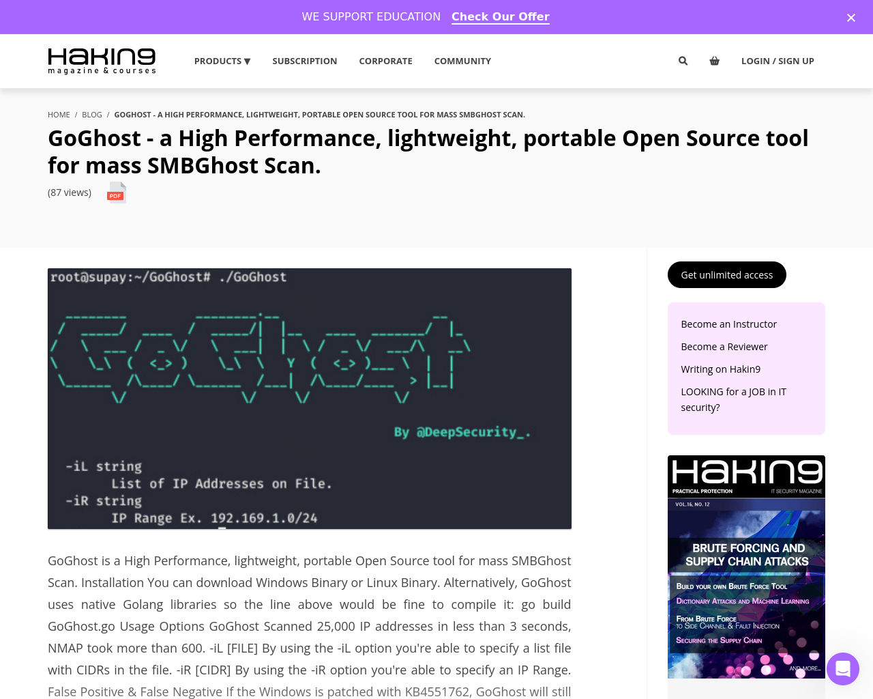Open Brute Forcing magazine cover
The height and width of the screenshot is (699, 873).
pyautogui.click(x=746, y=567)
